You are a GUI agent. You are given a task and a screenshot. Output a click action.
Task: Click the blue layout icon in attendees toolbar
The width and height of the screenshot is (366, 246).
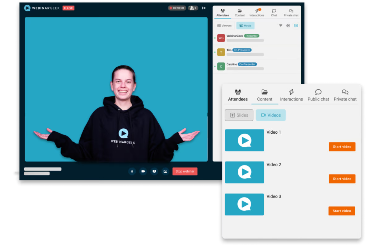click(x=296, y=26)
